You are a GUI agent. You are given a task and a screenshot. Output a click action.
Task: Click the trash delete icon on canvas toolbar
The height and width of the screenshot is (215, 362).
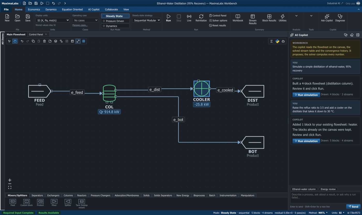click(x=44, y=41)
